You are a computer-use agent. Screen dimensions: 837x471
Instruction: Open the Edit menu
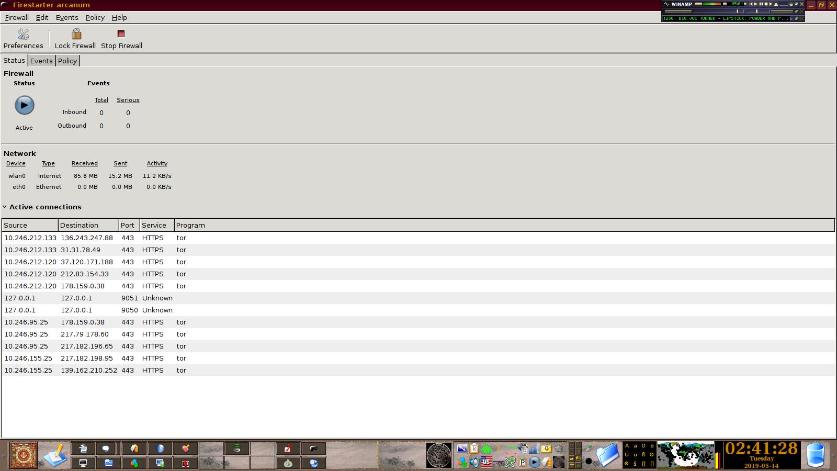42,17
